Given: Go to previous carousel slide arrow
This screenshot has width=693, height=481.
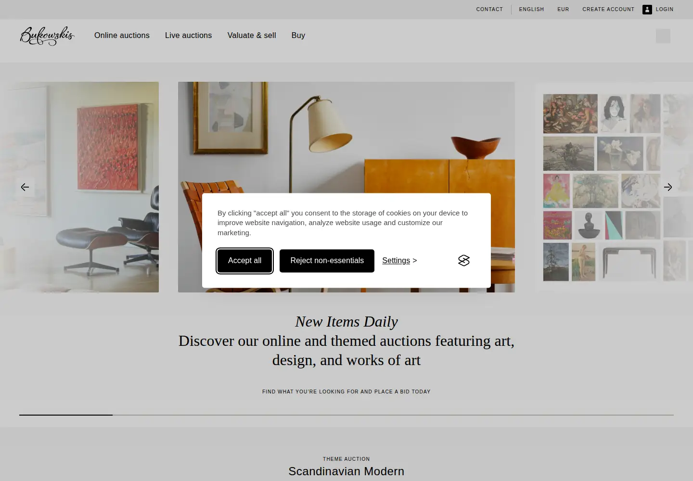Looking at the screenshot, I should (25, 187).
